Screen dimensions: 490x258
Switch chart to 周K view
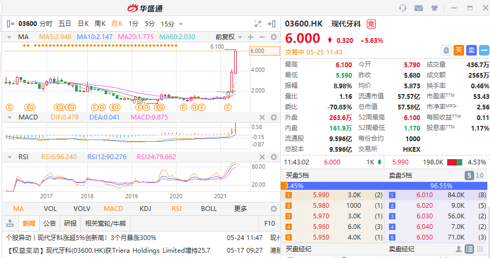100,24
